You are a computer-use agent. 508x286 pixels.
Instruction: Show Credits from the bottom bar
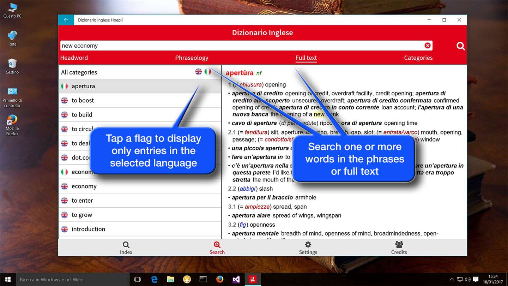click(x=399, y=248)
